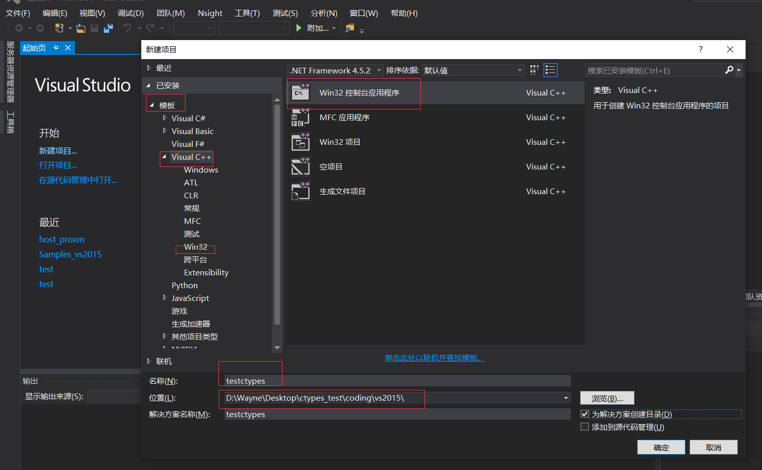Select the MFC tree item
Viewport: 762px width, 470px height.
tap(192, 221)
